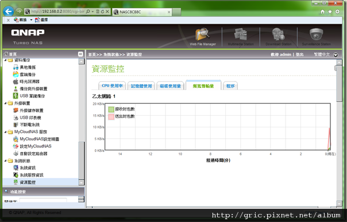Click the 轉換 toolbar button
Viewport: 347px width, 222px height.
pyautogui.click(x=20, y=20)
